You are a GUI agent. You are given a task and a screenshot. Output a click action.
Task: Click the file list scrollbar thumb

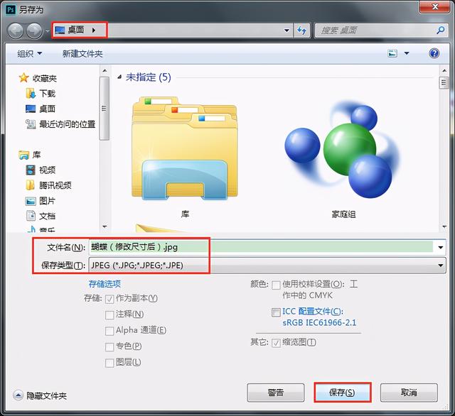(x=444, y=83)
